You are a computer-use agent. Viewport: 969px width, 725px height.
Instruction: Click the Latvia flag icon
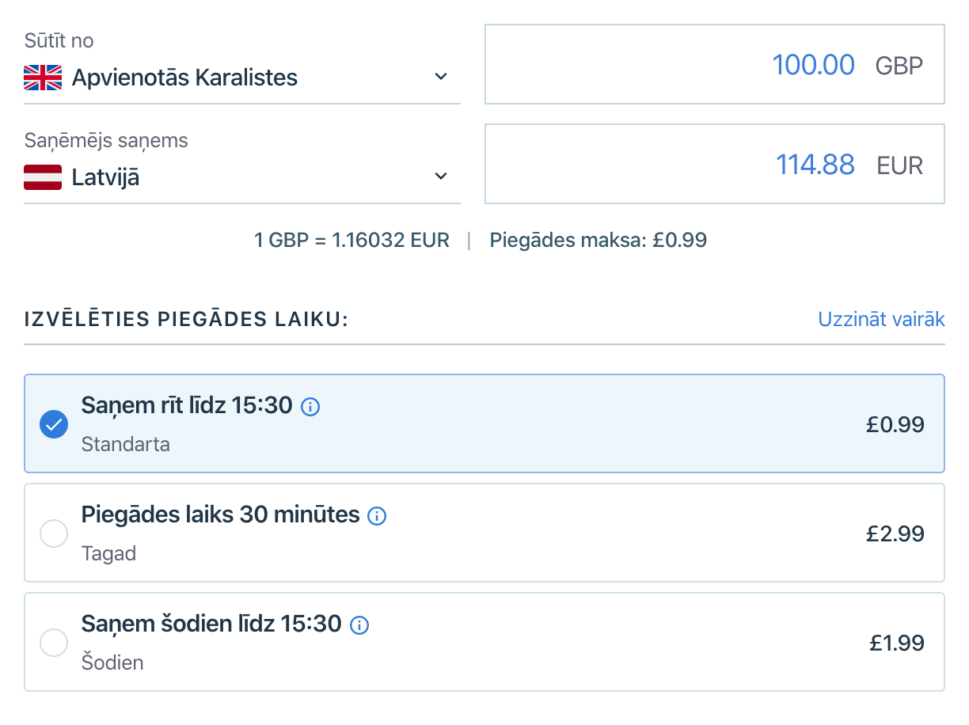click(43, 177)
